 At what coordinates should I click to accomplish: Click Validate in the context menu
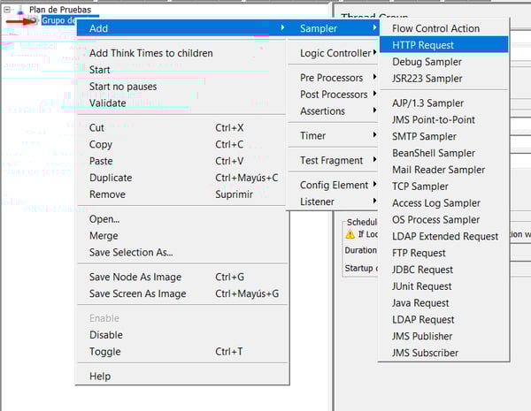click(x=108, y=103)
